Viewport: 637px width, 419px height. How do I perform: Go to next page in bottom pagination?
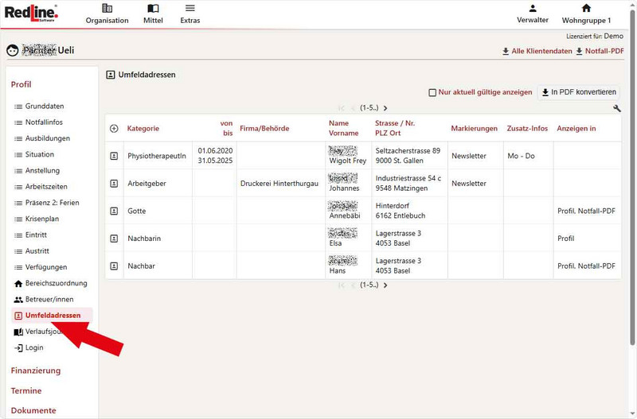(x=385, y=285)
